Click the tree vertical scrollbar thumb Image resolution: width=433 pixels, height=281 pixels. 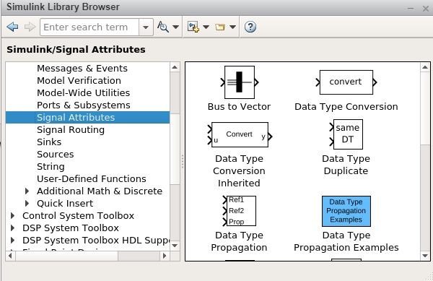[x=175, y=149]
